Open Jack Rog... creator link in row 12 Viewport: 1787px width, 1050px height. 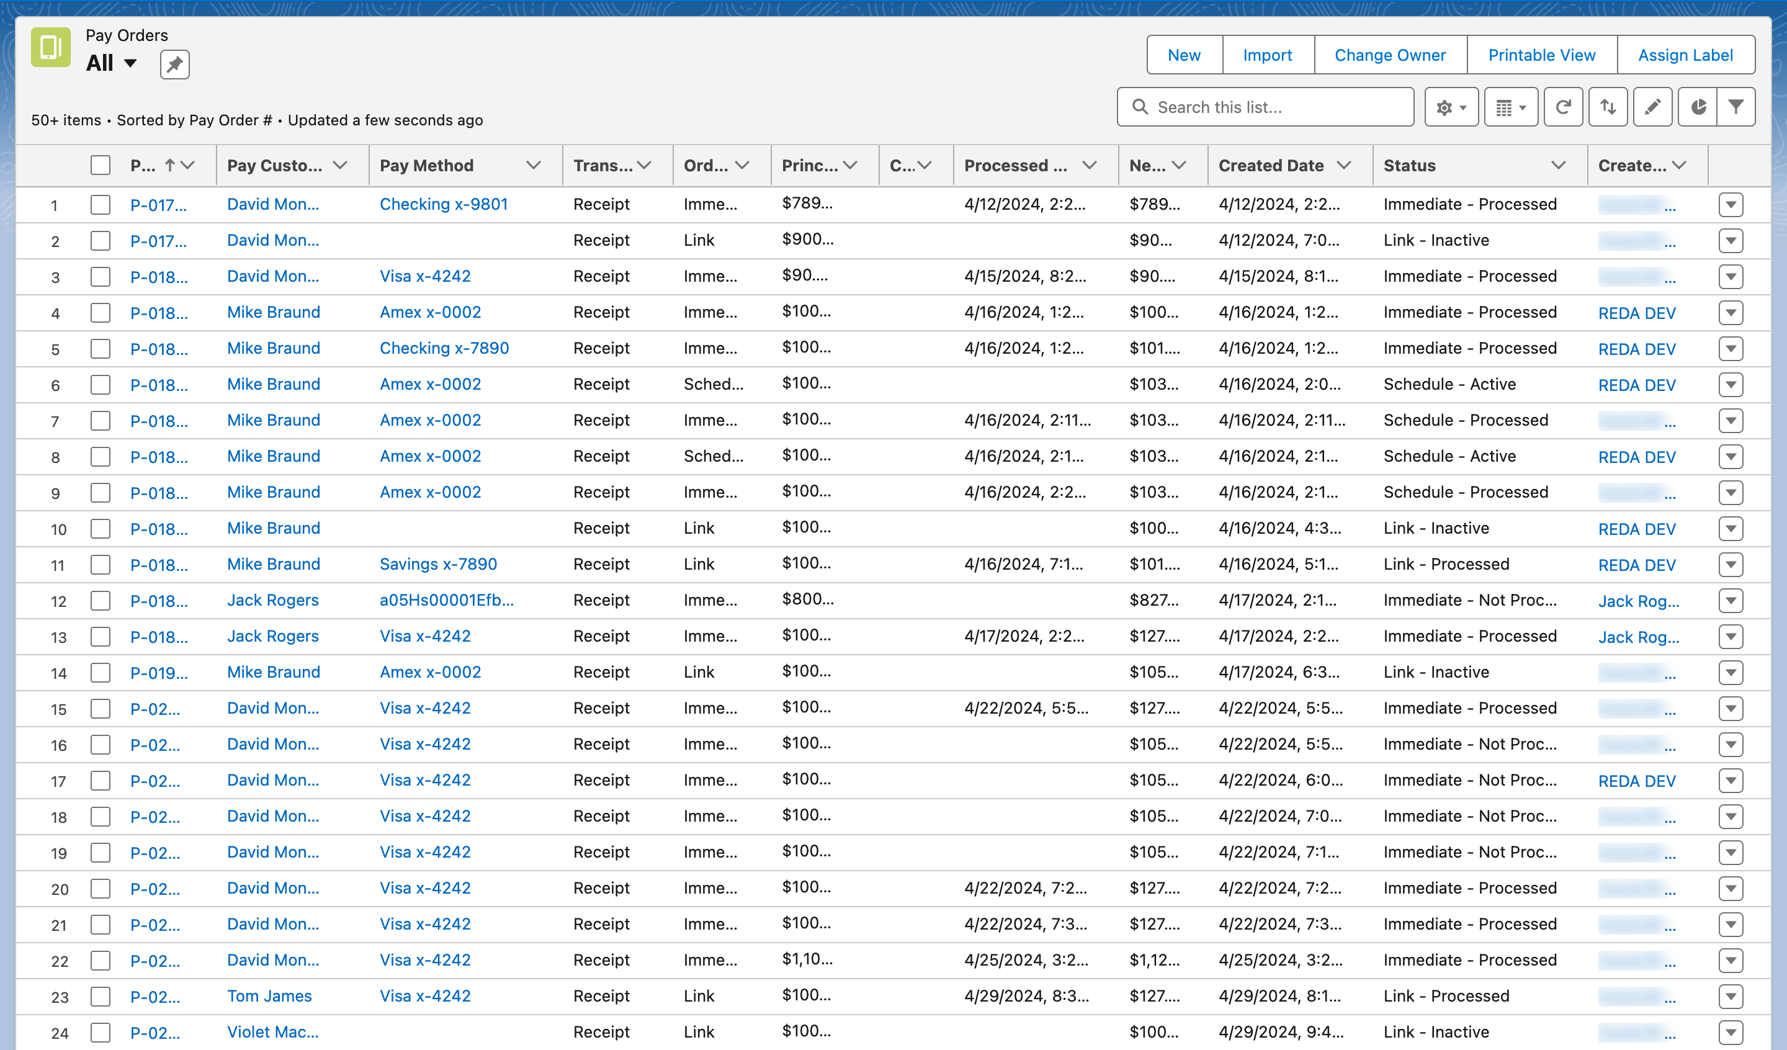tap(1639, 601)
